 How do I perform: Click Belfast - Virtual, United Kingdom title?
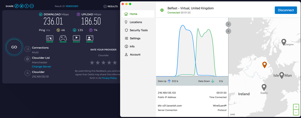pyautogui.click(x=190, y=8)
